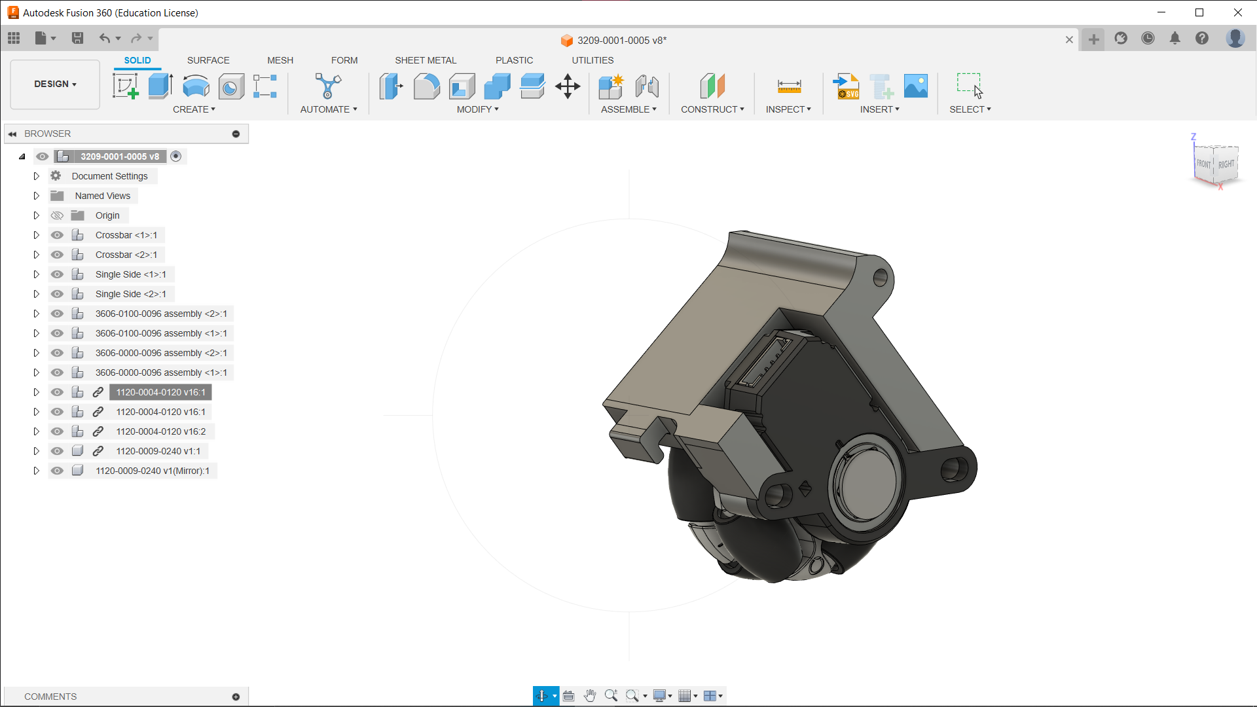Select the Extrude tool
The width and height of the screenshot is (1257, 707).
pyautogui.click(x=160, y=86)
